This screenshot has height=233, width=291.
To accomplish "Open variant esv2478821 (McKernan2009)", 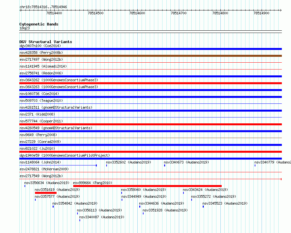I will (44, 169).
